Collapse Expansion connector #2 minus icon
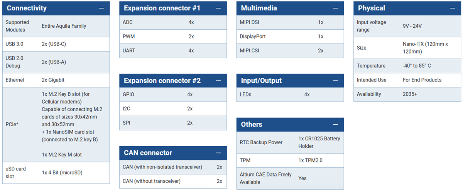The width and height of the screenshot is (463, 192). [218, 81]
